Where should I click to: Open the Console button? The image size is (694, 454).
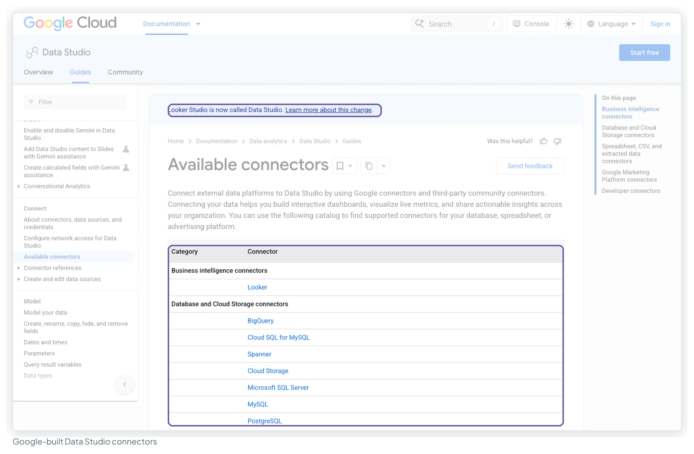[532, 24]
